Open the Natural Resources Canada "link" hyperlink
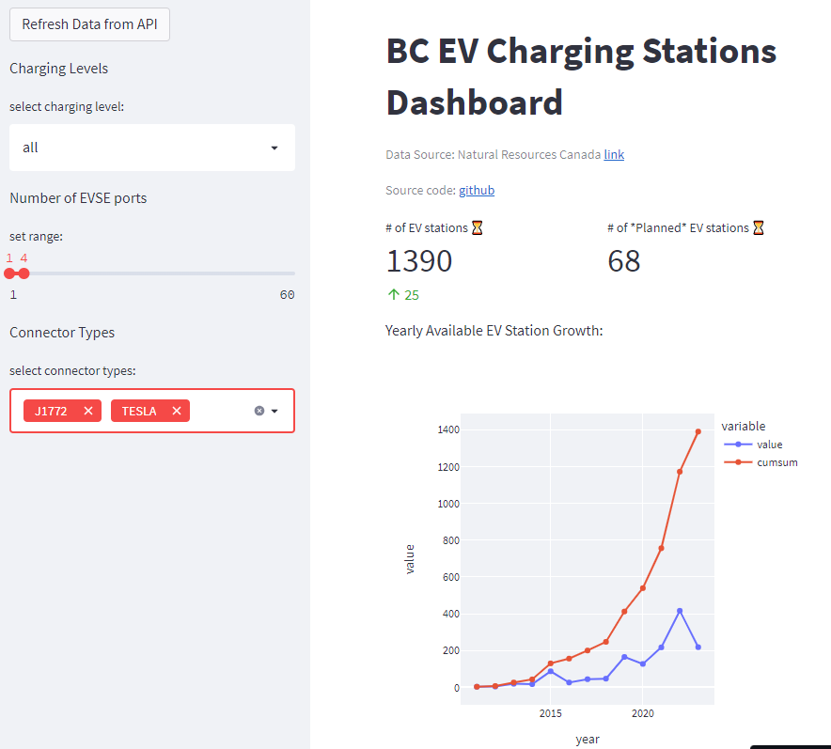This screenshot has height=749, width=831. (614, 154)
